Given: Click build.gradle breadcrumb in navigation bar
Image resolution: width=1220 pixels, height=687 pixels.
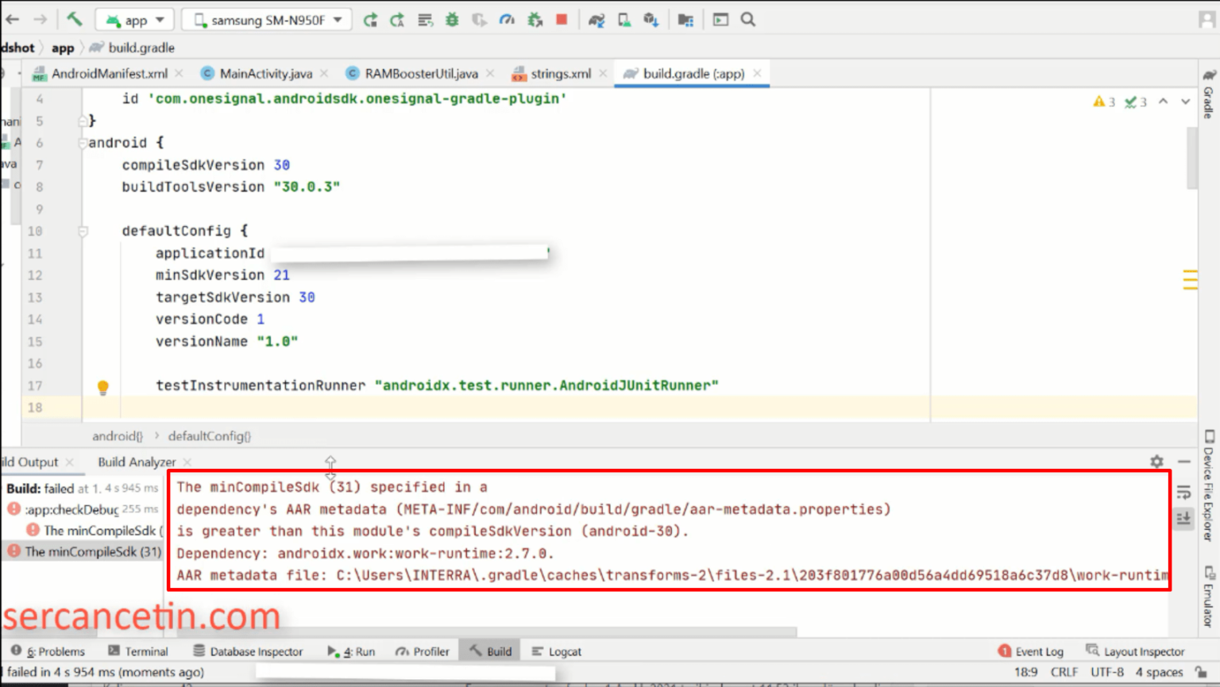Looking at the screenshot, I should 132,48.
